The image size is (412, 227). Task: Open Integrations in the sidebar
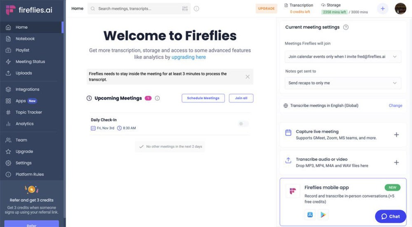[27, 89]
